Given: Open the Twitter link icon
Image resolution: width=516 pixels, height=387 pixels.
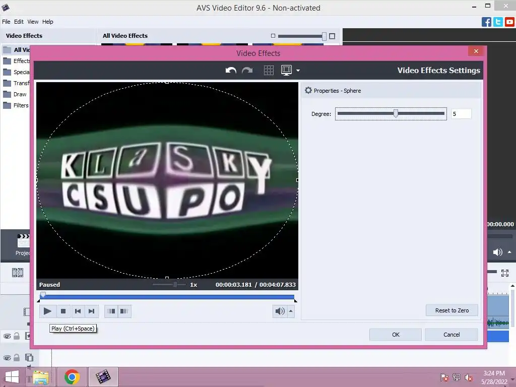Looking at the screenshot, I should coord(498,22).
